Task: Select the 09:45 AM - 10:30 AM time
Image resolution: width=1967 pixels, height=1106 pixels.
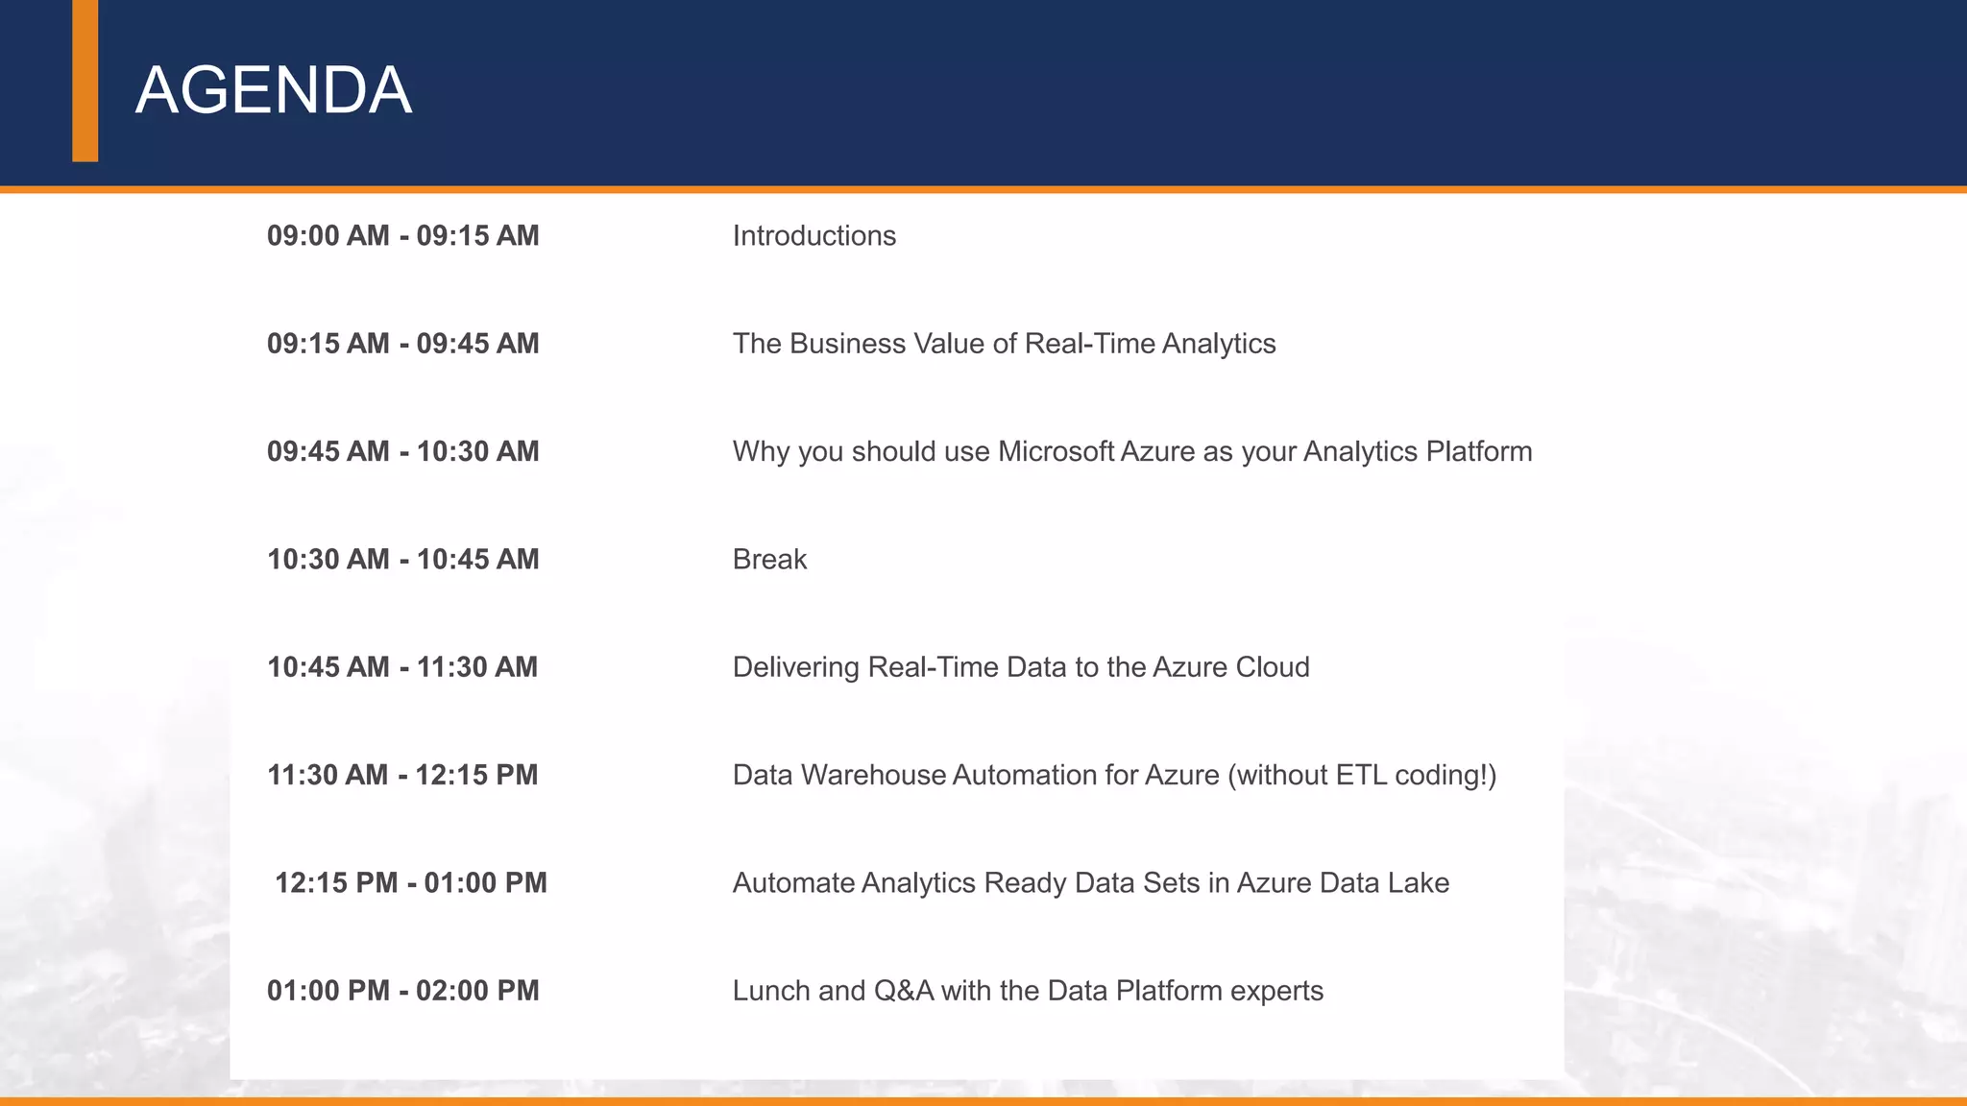Action: (x=402, y=451)
